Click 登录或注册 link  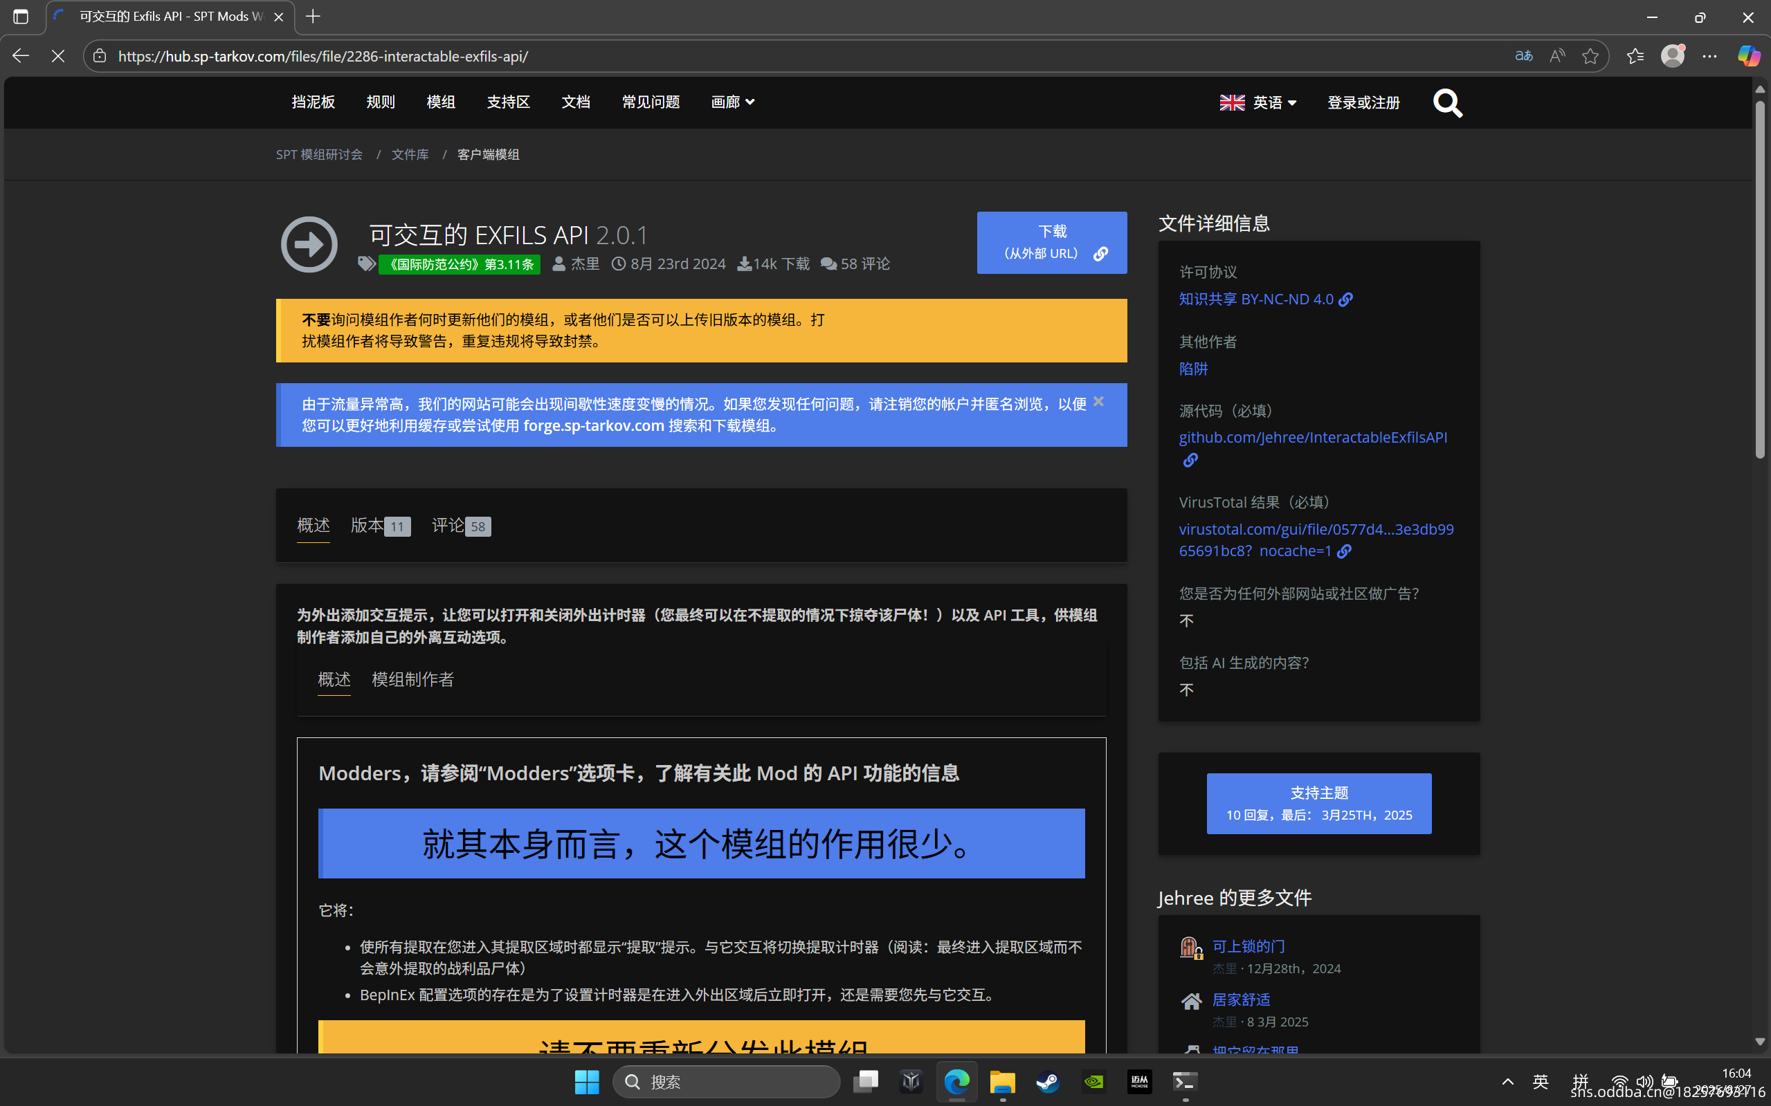tap(1363, 103)
